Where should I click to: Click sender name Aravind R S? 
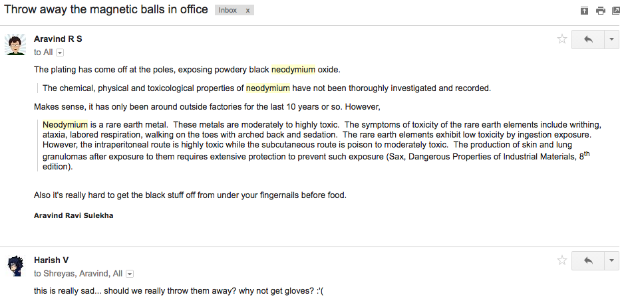[x=58, y=39]
